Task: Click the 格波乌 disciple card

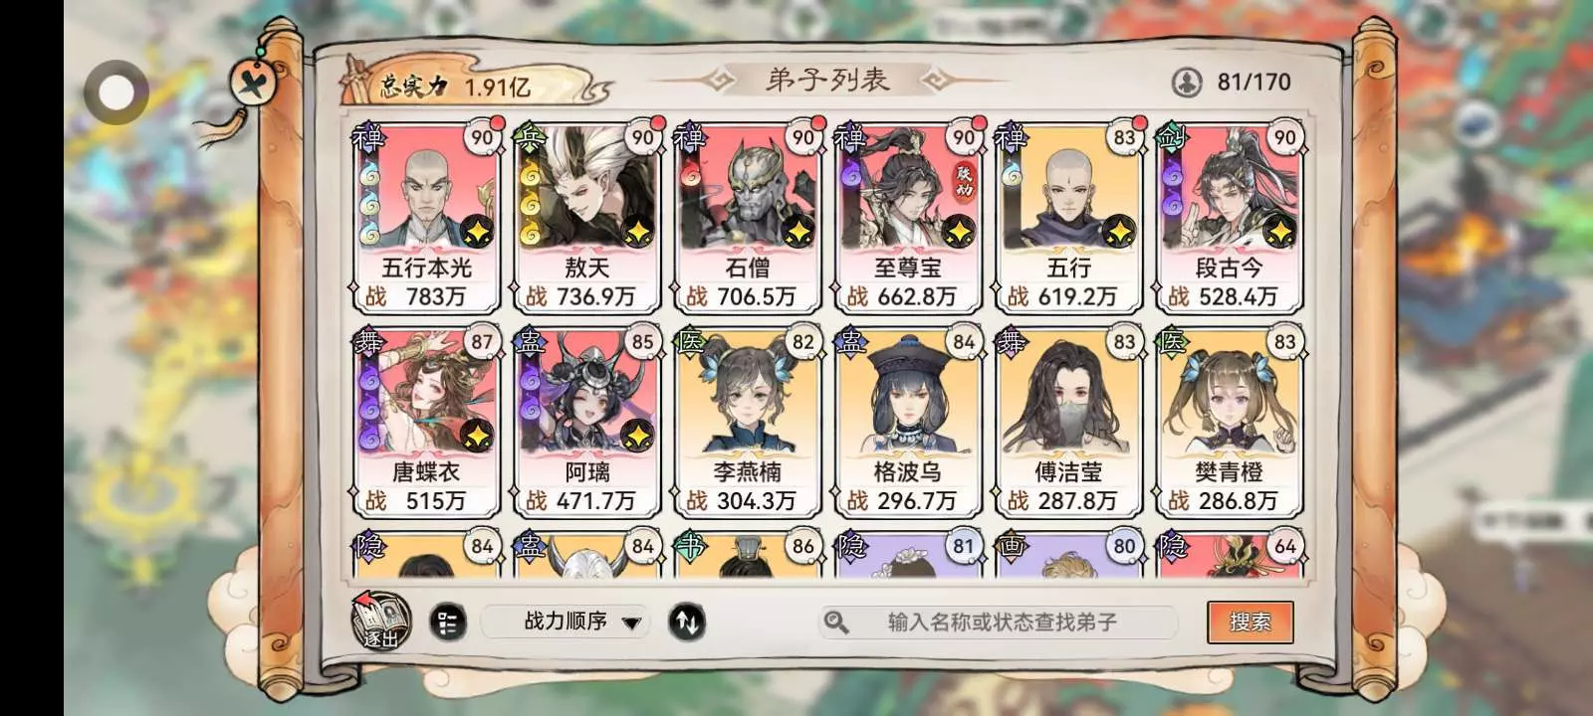Action: click(908, 423)
